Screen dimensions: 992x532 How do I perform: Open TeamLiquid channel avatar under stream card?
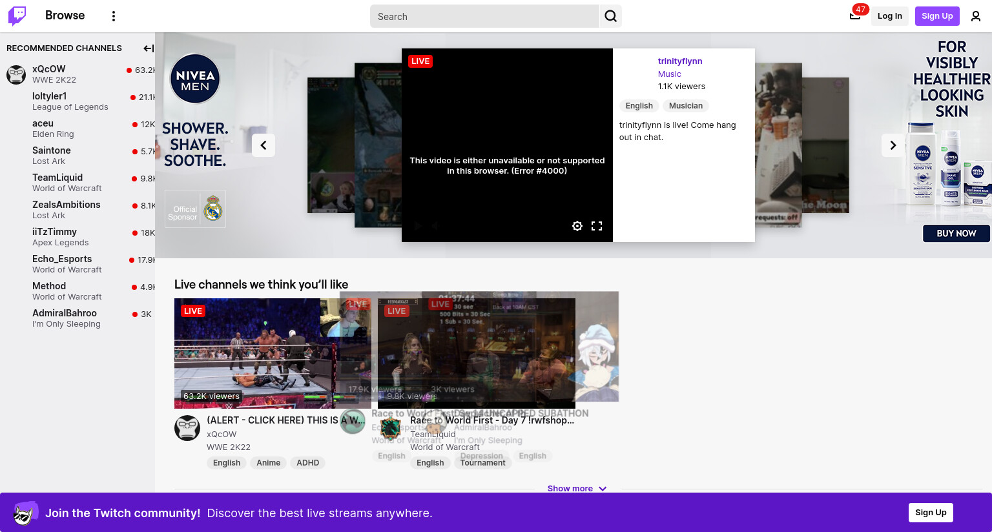point(391,428)
